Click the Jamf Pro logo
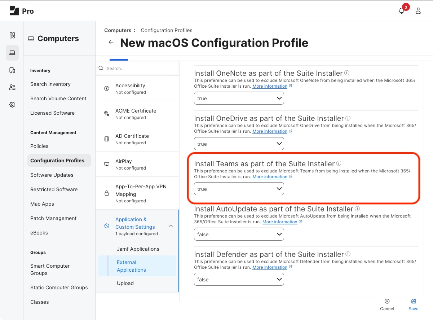The height and width of the screenshot is (320, 433). (x=22, y=11)
